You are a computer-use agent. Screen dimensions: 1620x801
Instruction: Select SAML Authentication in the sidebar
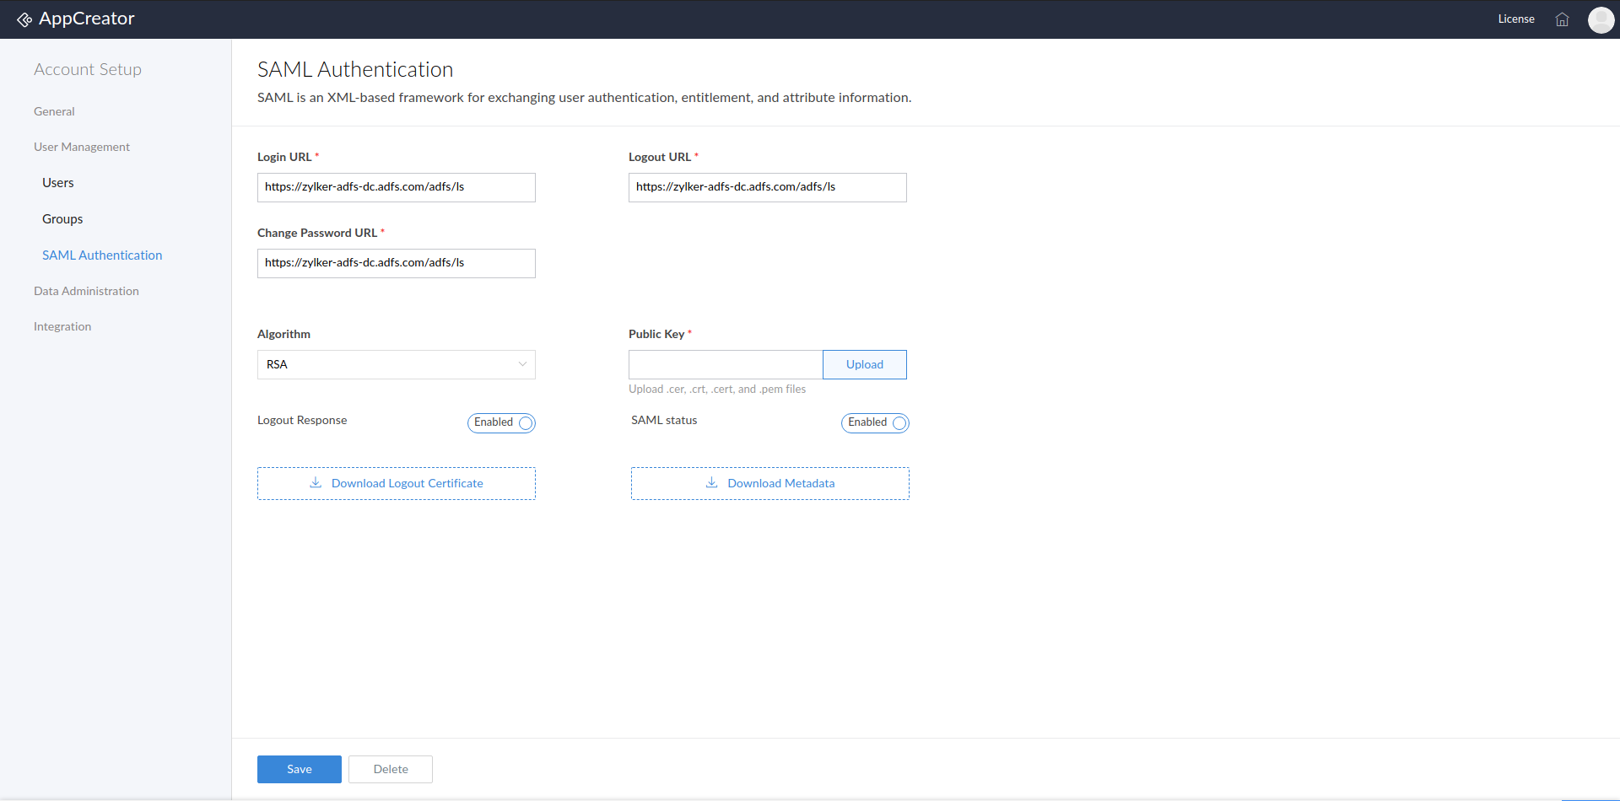point(102,255)
